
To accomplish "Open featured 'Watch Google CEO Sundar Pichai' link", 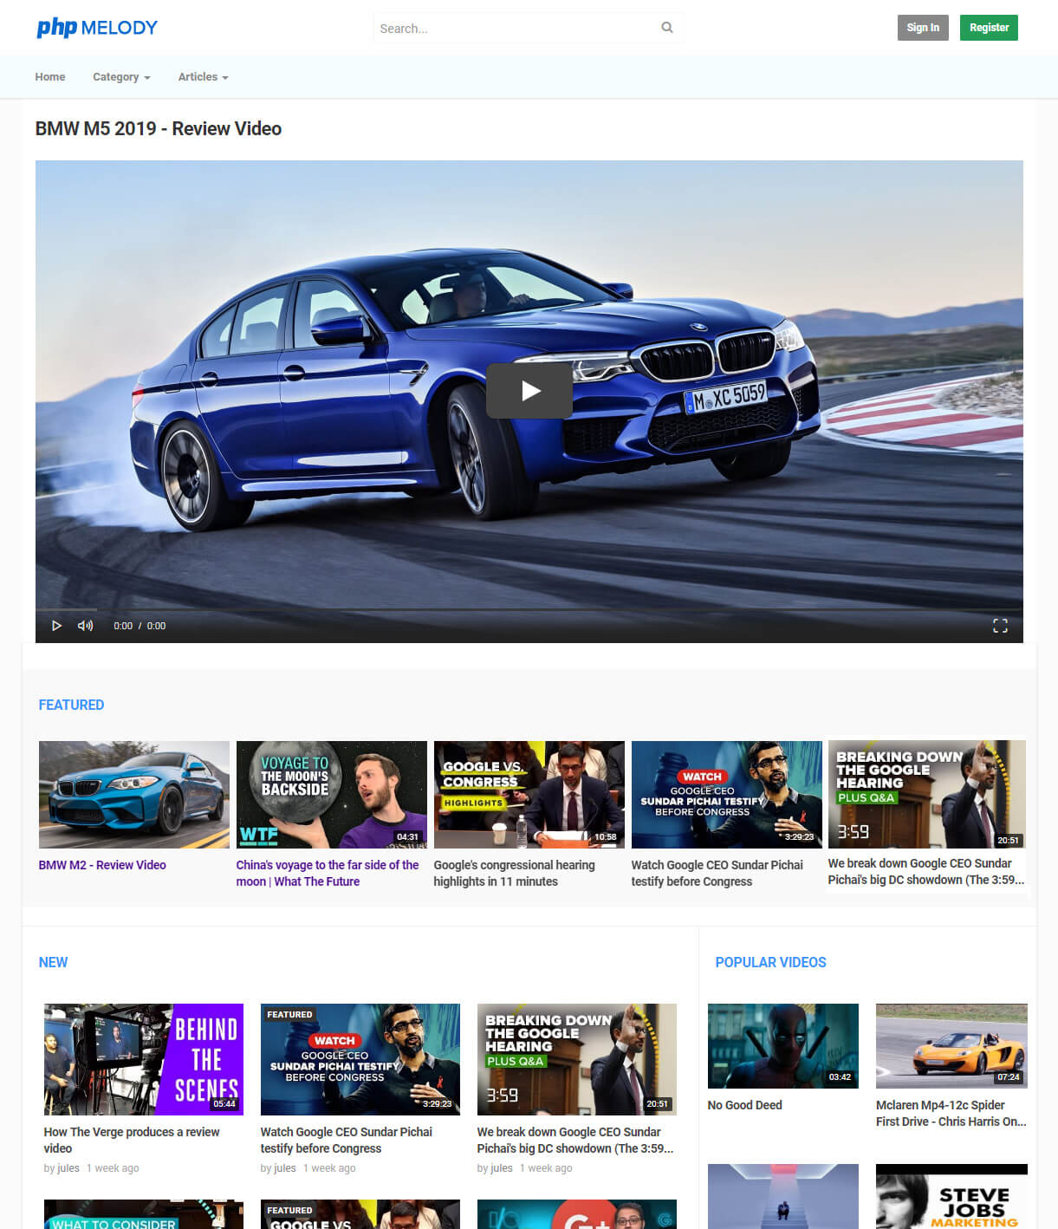I will point(717,873).
